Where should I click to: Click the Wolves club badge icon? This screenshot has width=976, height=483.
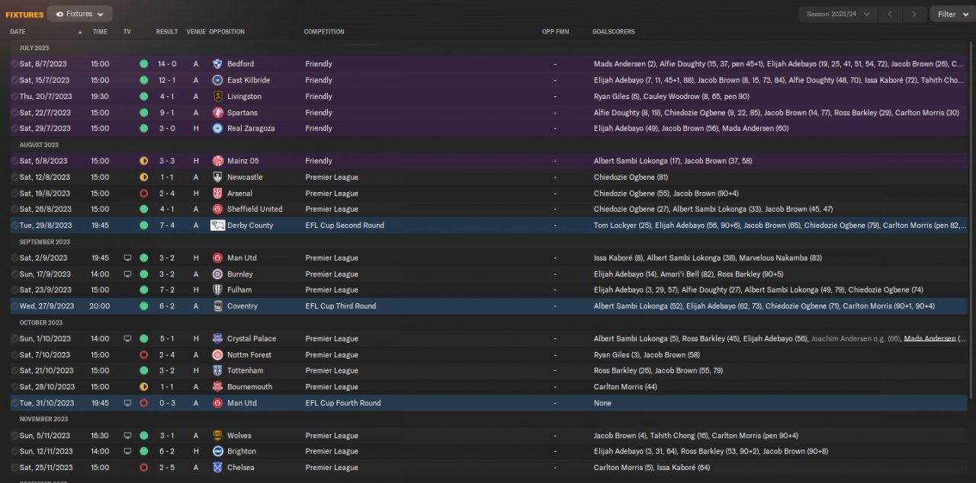coord(217,436)
